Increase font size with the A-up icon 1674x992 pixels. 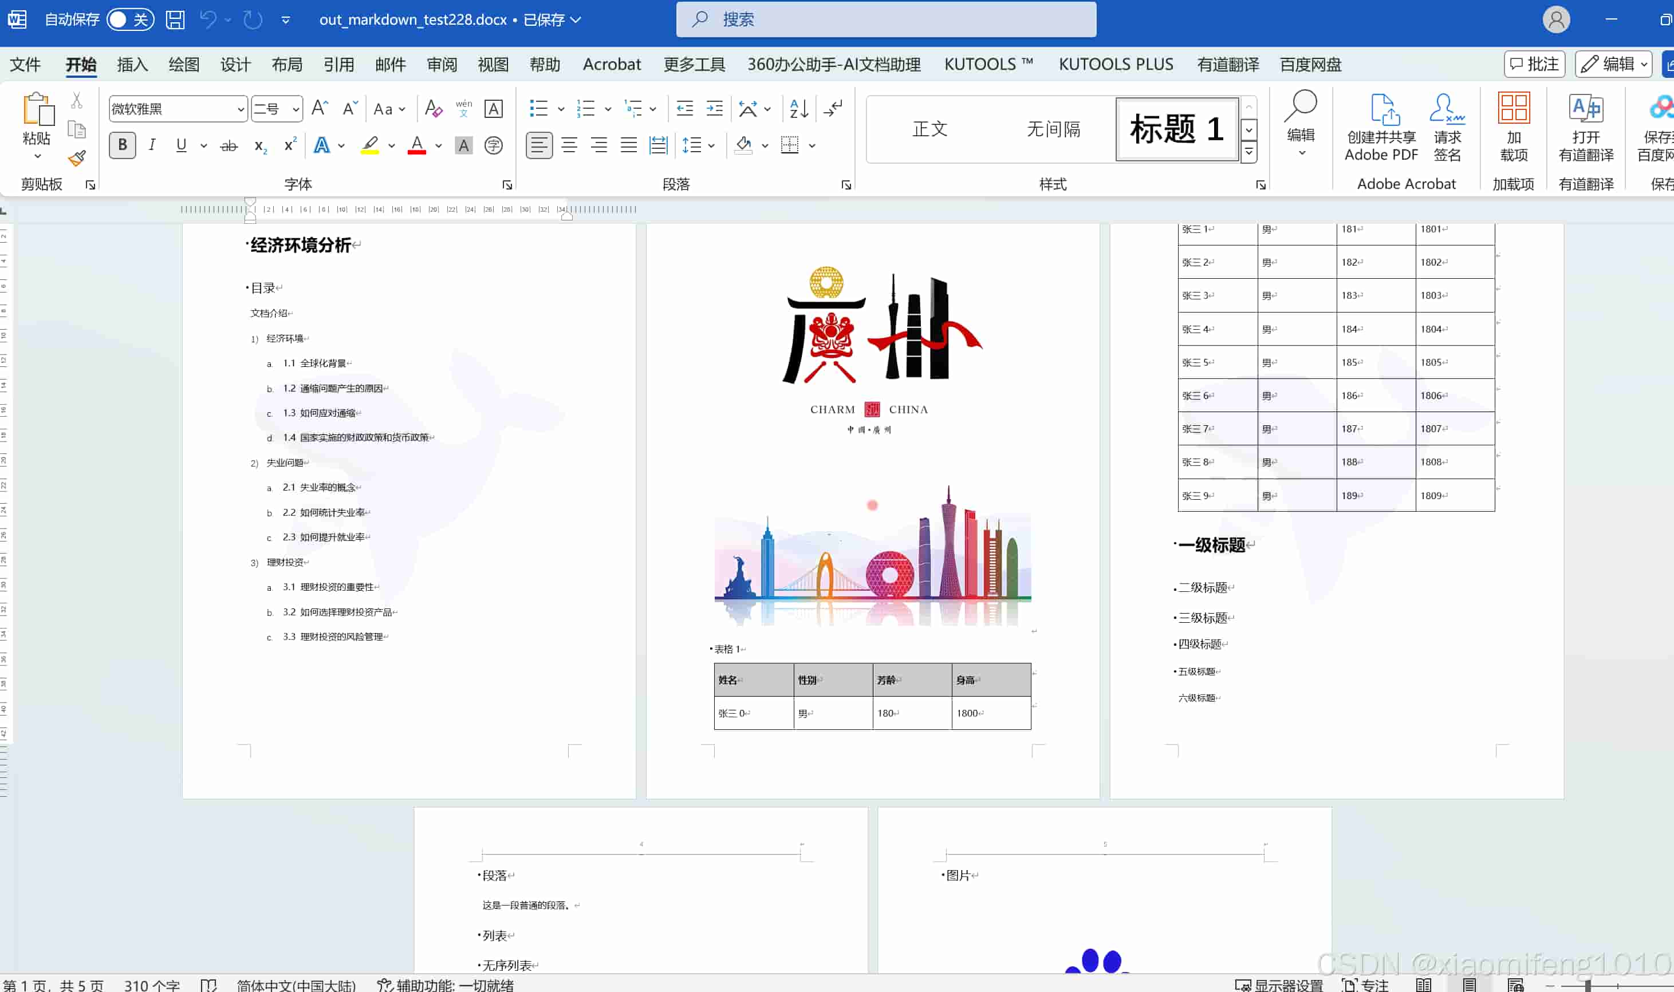[320, 108]
